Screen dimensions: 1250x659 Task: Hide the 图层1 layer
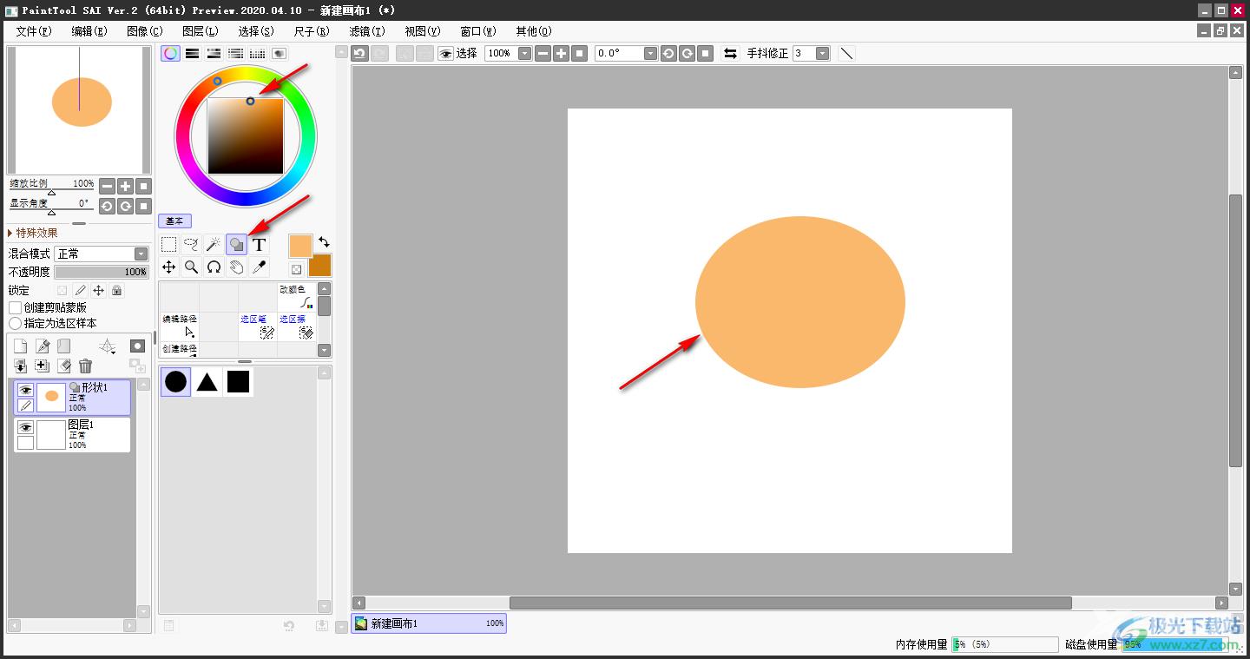click(26, 427)
